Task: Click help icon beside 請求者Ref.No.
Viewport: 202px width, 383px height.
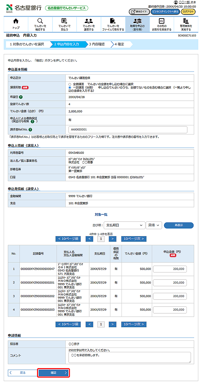Action: point(31,129)
